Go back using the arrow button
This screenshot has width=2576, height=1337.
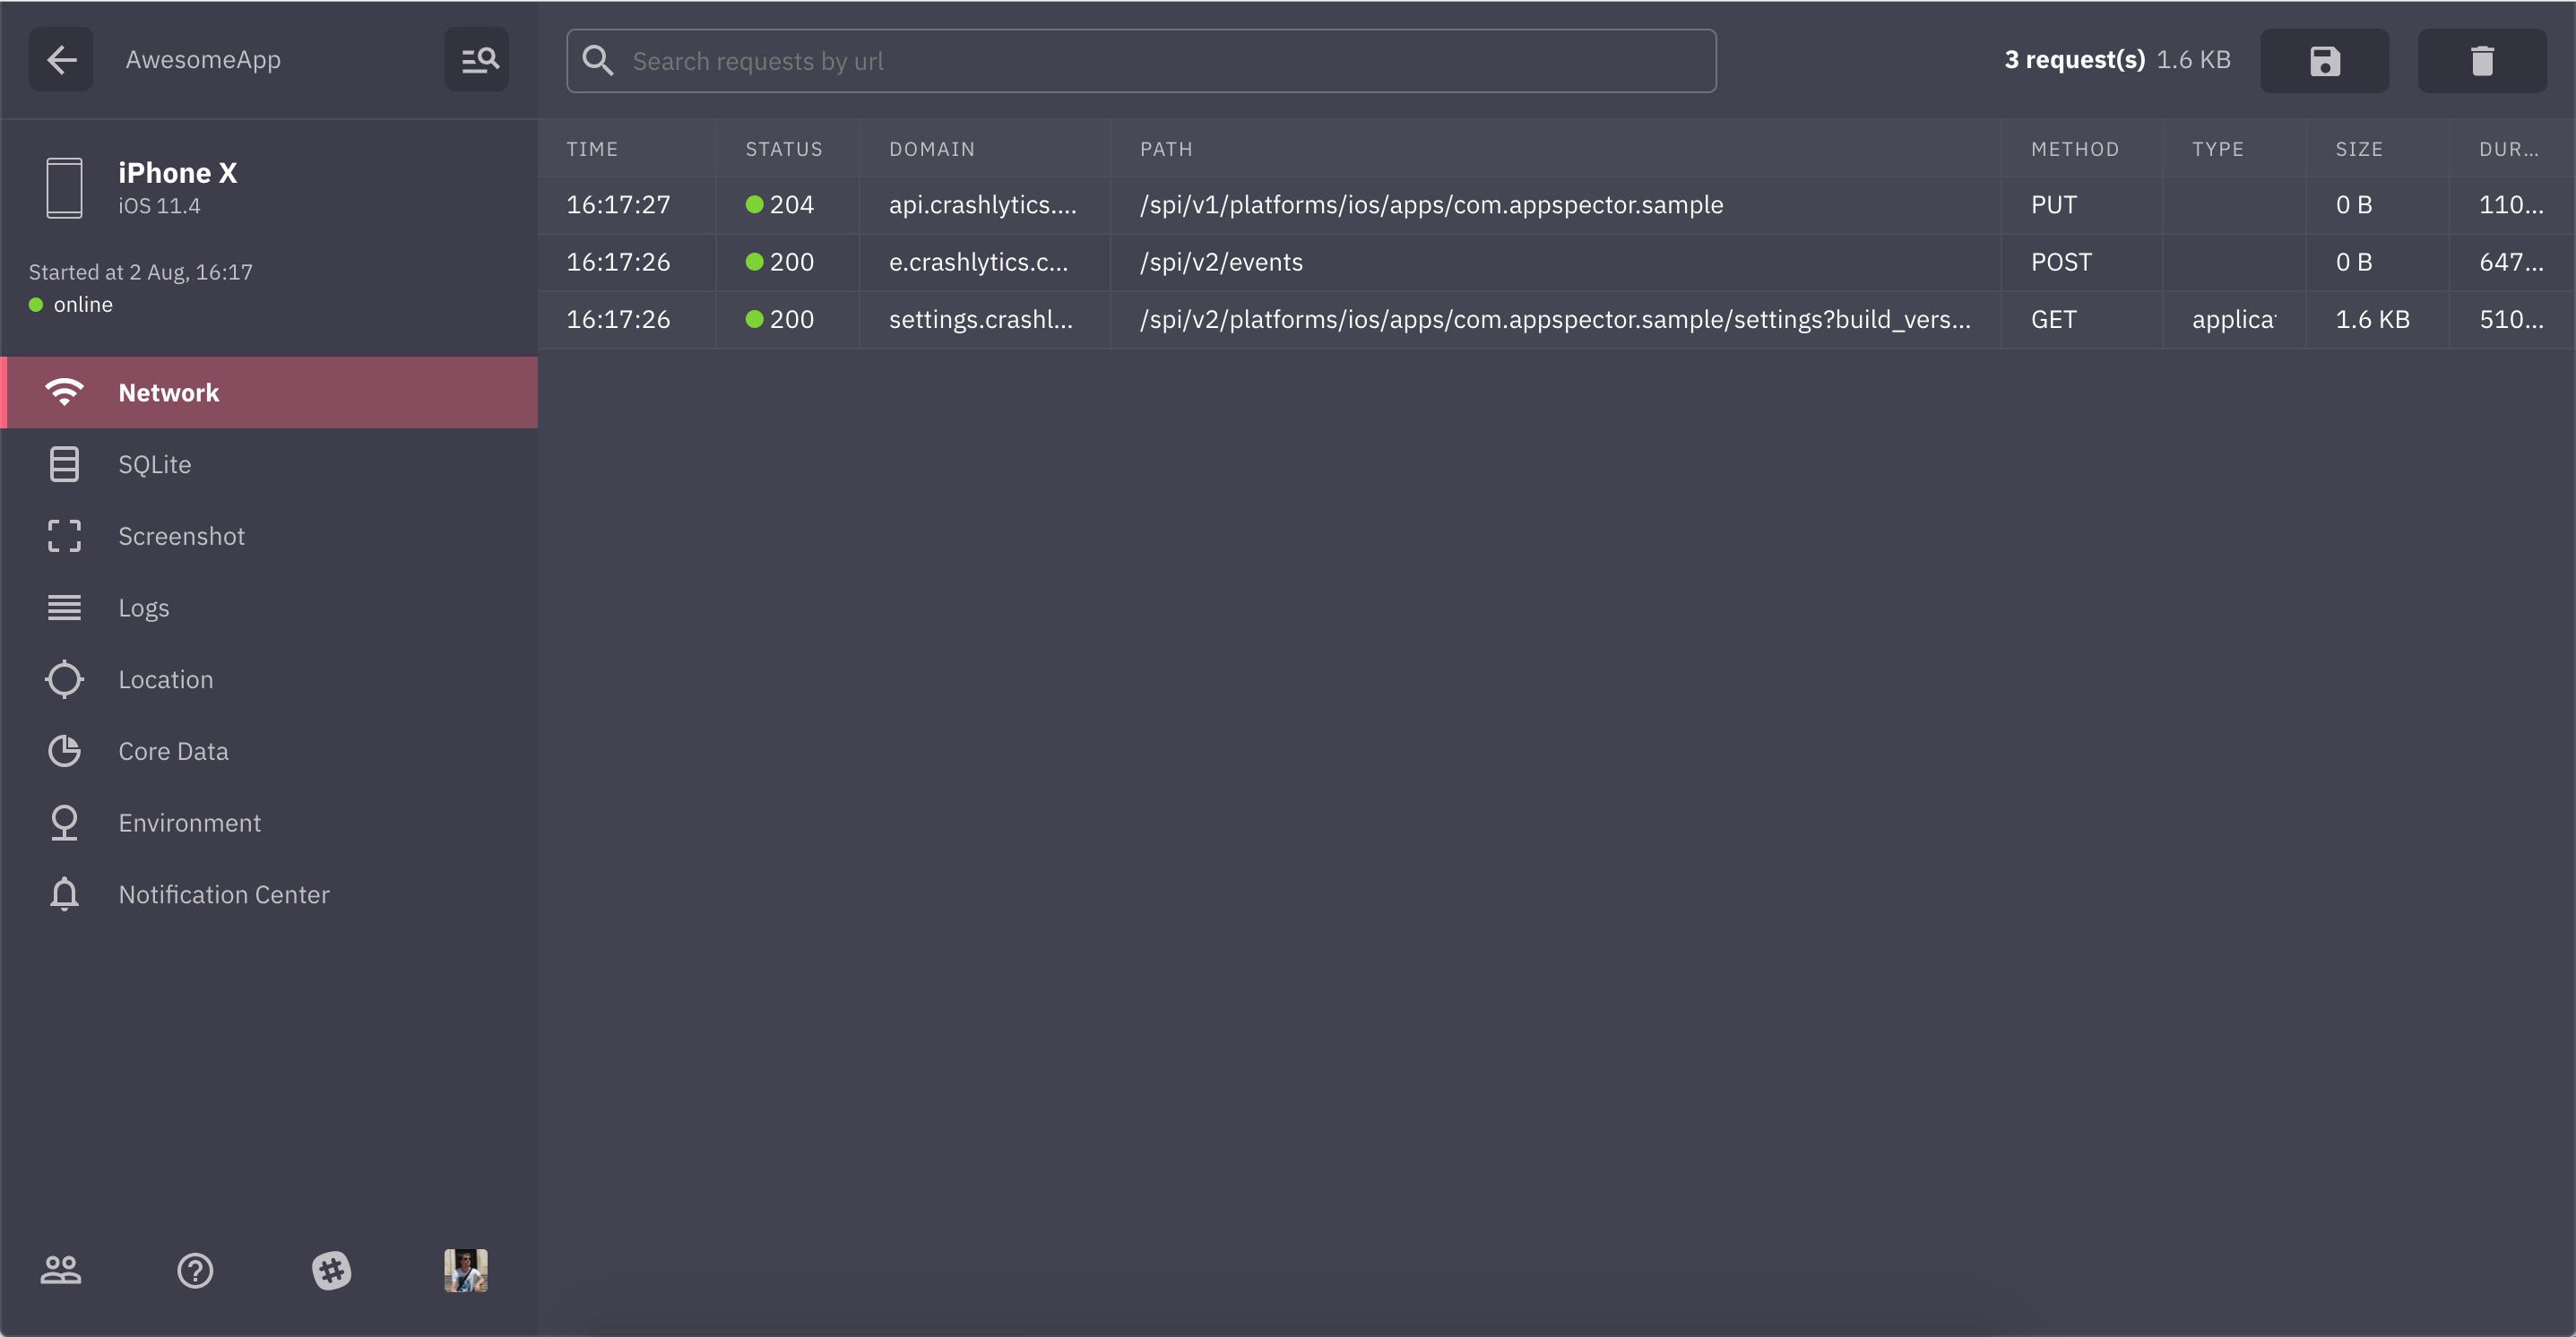pos(61,60)
